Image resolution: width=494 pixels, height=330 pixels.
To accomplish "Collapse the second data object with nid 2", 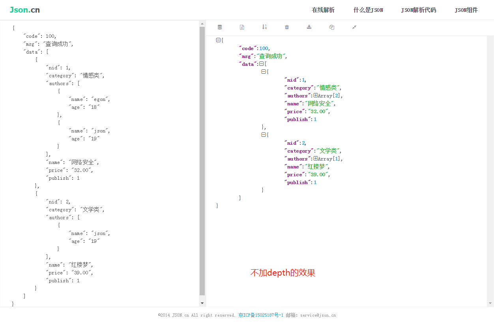I will click(264, 135).
